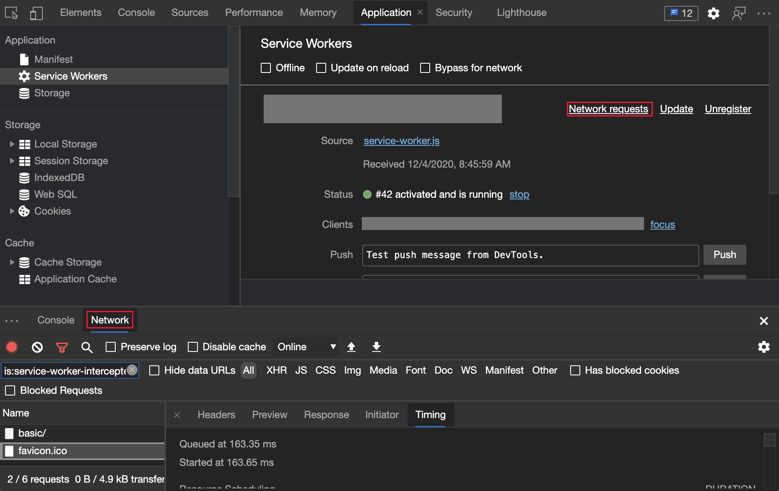
Task: Open network settings gear in drawer
Action: [x=764, y=347]
